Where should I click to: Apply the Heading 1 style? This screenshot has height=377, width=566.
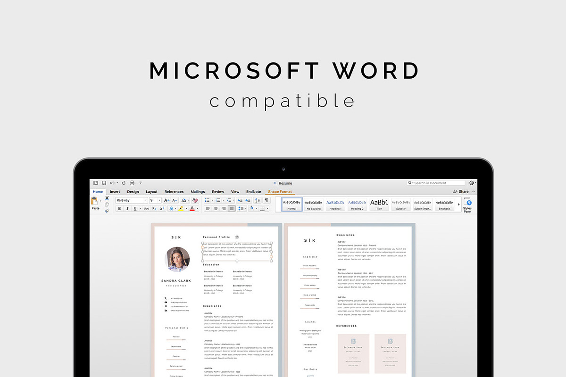point(335,205)
